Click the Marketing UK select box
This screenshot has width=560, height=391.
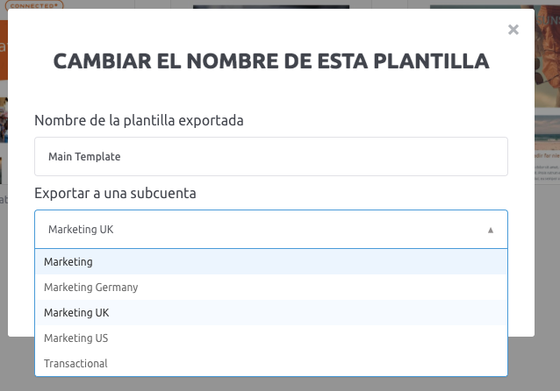[x=271, y=230]
